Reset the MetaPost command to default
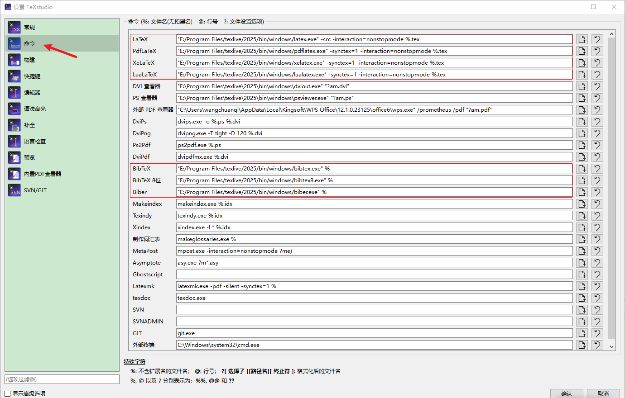Screen dimensions: 625x398 tap(597, 251)
